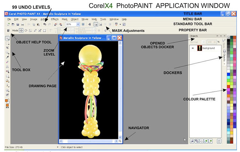
Task: Hide the Background object with eye icon
Action: [x=193, y=48]
